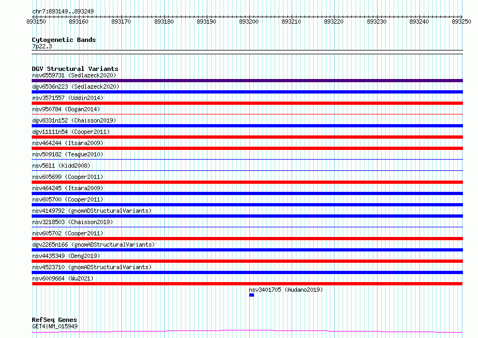The height and width of the screenshot is (338, 478).
Task: Open the Cytogenetic Bands track heading
Action: click(64, 40)
